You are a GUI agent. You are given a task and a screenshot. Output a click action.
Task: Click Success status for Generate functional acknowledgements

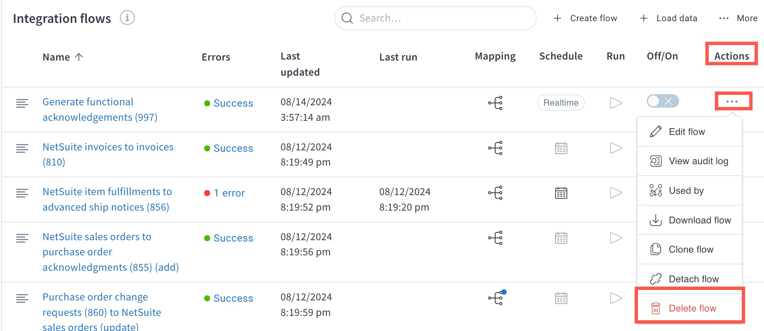[229, 103]
